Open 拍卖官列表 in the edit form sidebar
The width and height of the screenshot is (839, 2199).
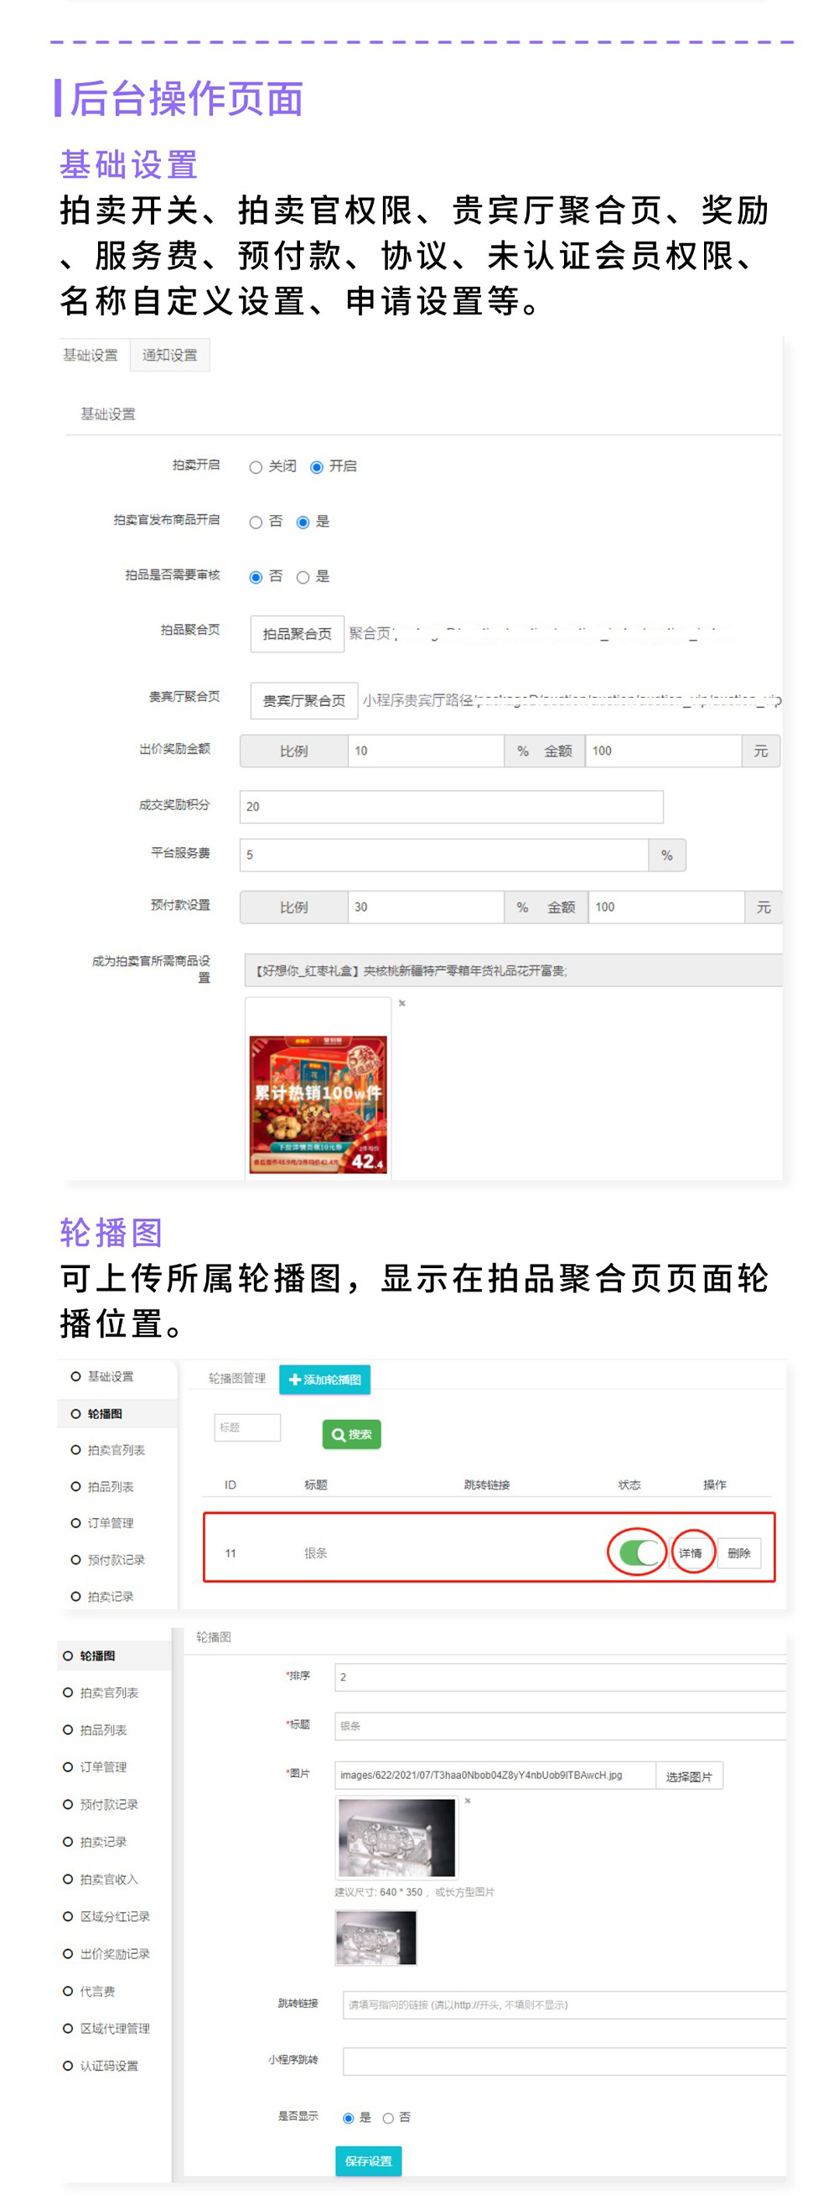[101, 1692]
